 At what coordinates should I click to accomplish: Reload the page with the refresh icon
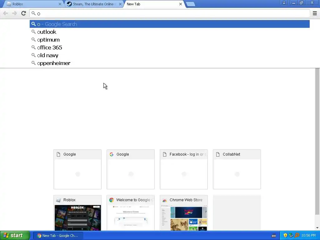click(x=23, y=13)
